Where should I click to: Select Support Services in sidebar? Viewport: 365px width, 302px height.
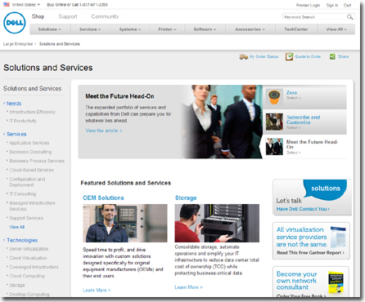26,218
